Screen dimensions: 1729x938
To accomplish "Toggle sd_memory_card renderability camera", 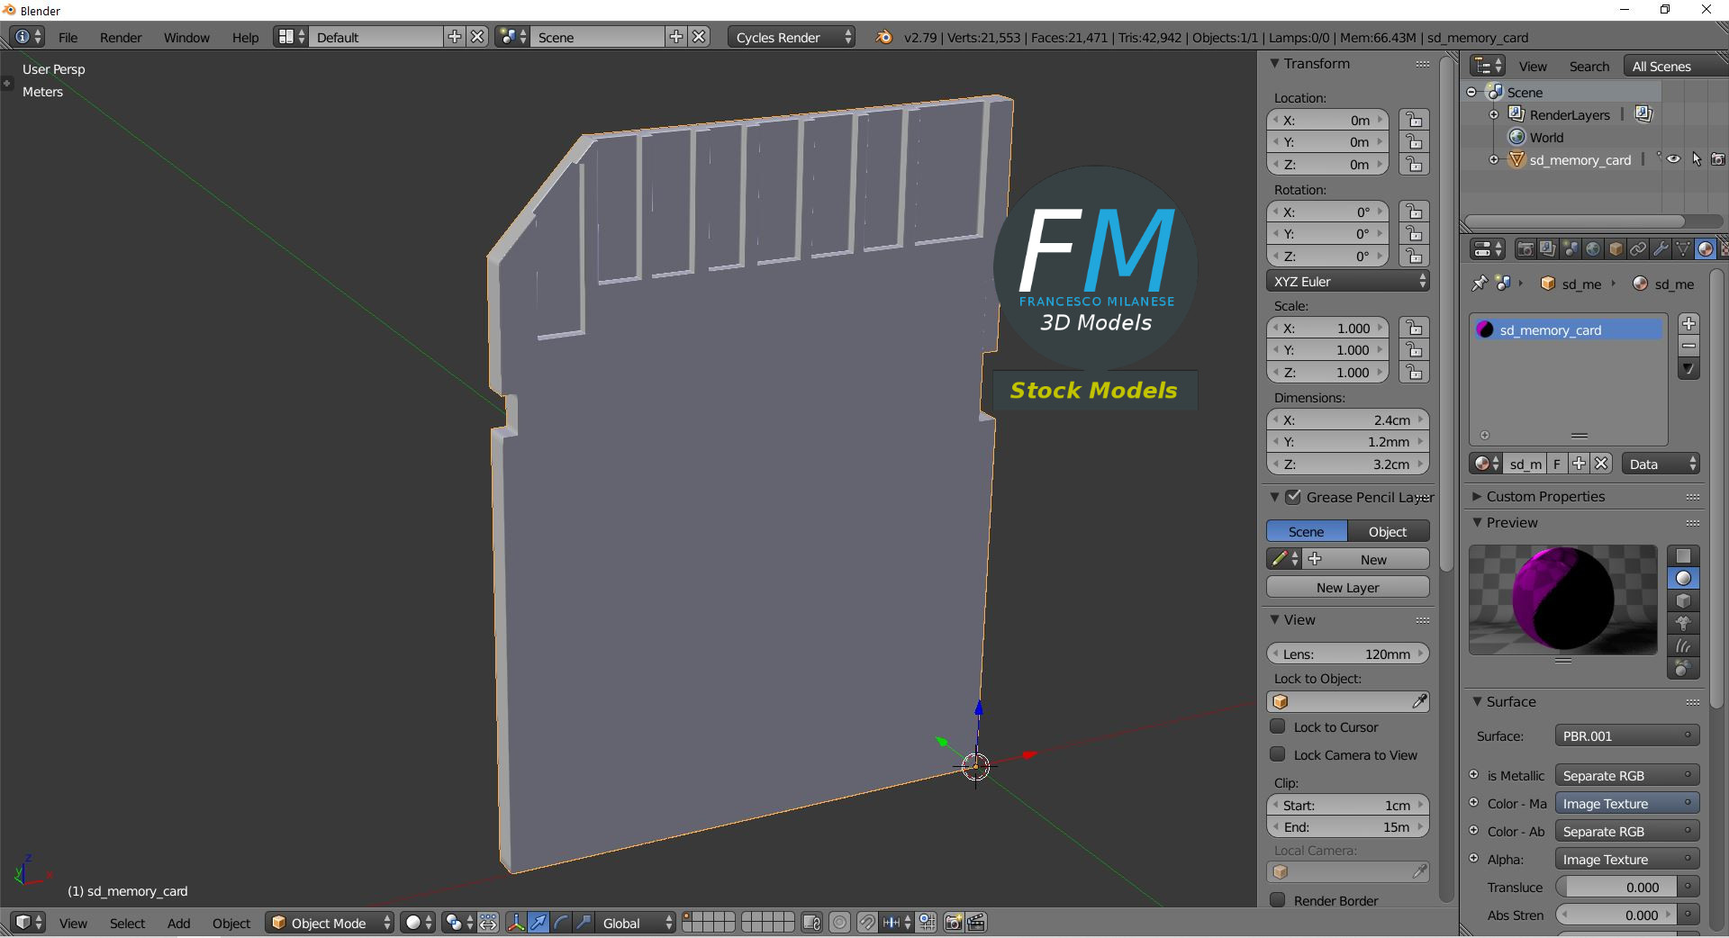I will (x=1718, y=159).
